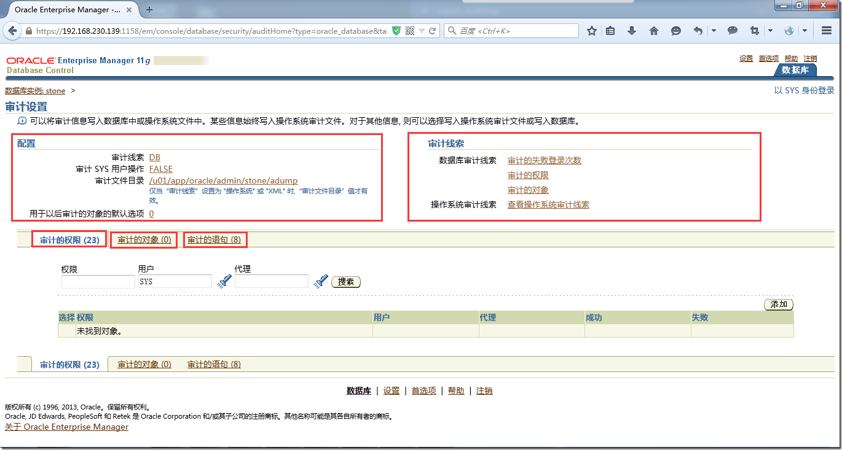Select 审计的对象 (0) tab beneath results table
This screenshot has width=842, height=450.
click(x=144, y=364)
